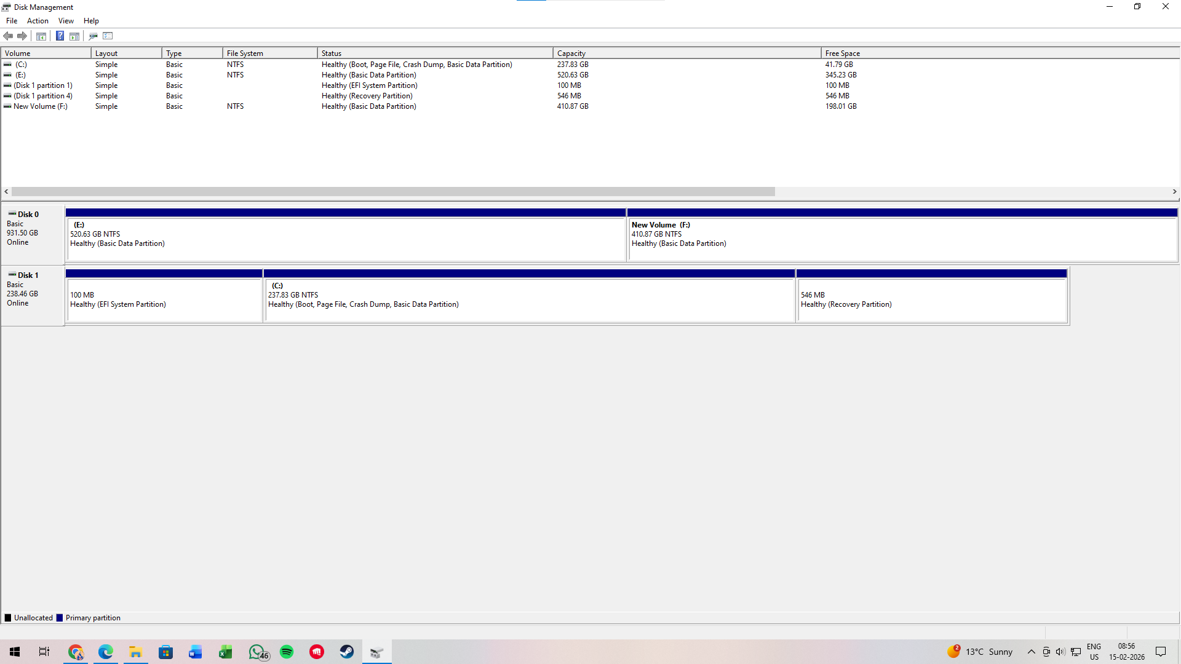Select New Volume (F:) row in list
The height and width of the screenshot is (664, 1181).
click(41, 106)
